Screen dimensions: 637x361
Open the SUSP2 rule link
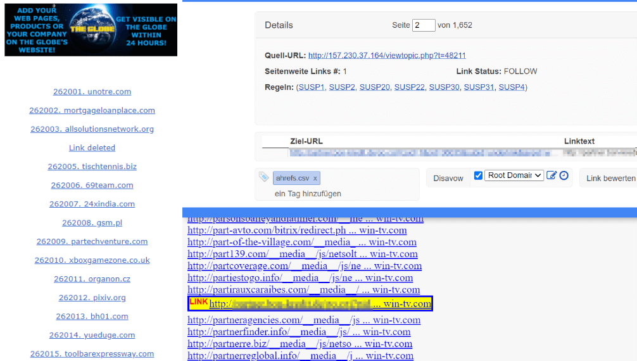[342, 87]
